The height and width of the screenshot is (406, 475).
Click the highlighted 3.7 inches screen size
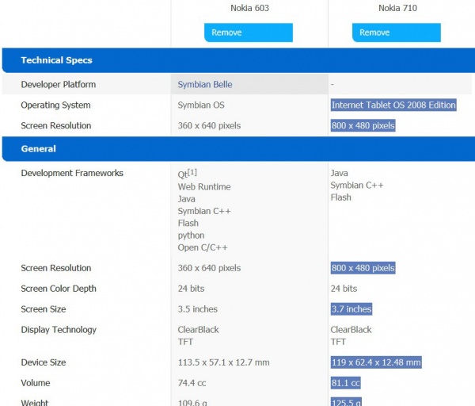(351, 309)
